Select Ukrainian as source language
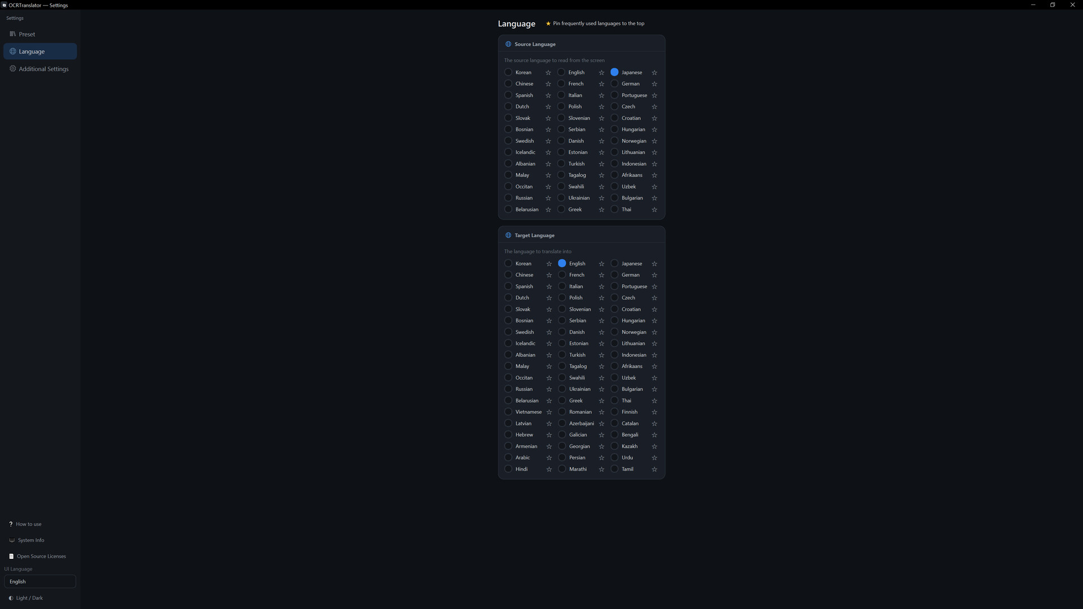Viewport: 1083px width, 609px height. pos(561,198)
